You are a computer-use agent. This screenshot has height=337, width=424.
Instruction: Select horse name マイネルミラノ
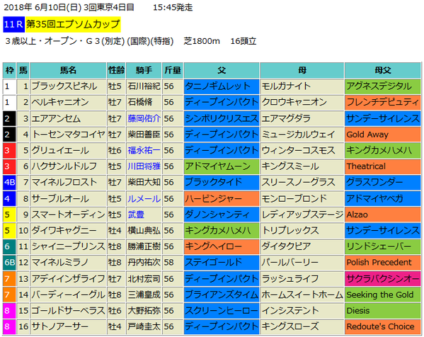point(60,263)
